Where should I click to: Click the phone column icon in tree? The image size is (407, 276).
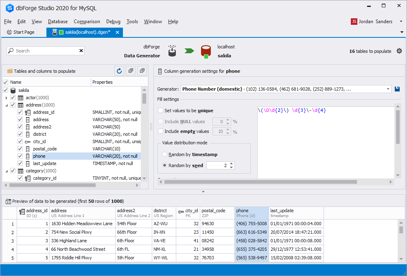[28, 156]
